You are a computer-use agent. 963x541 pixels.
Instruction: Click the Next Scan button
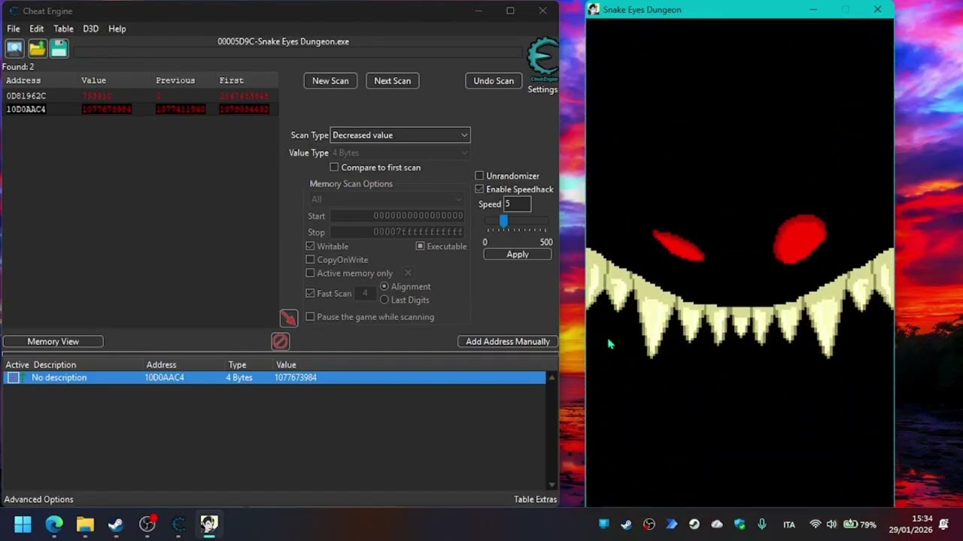[392, 81]
